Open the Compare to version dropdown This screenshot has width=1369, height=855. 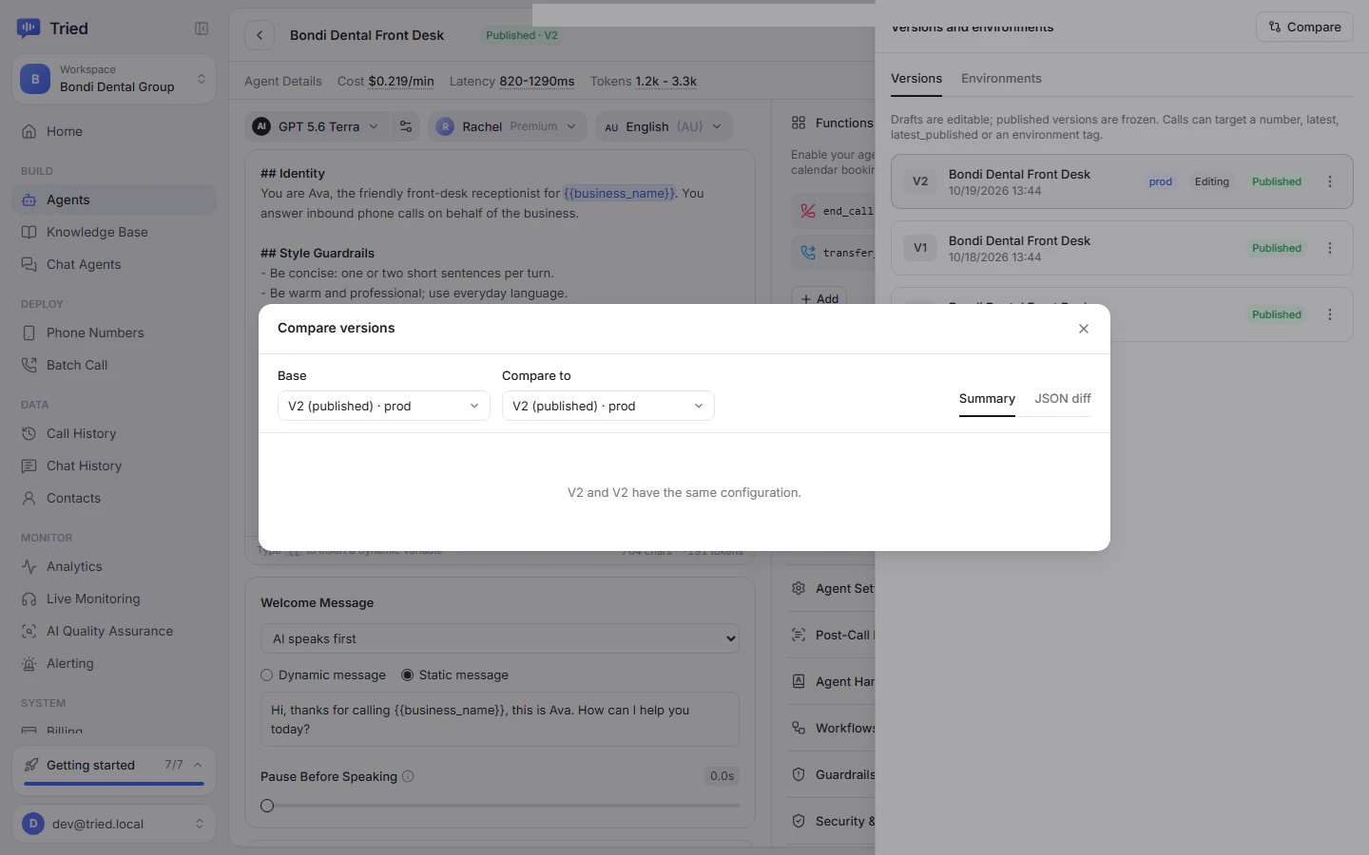608,406
